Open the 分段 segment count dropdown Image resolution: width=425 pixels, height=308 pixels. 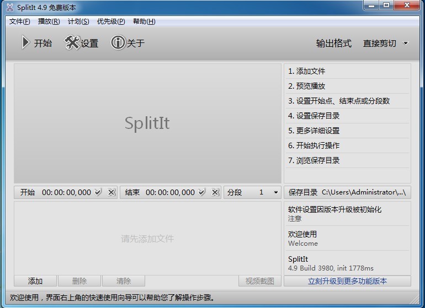(x=276, y=192)
